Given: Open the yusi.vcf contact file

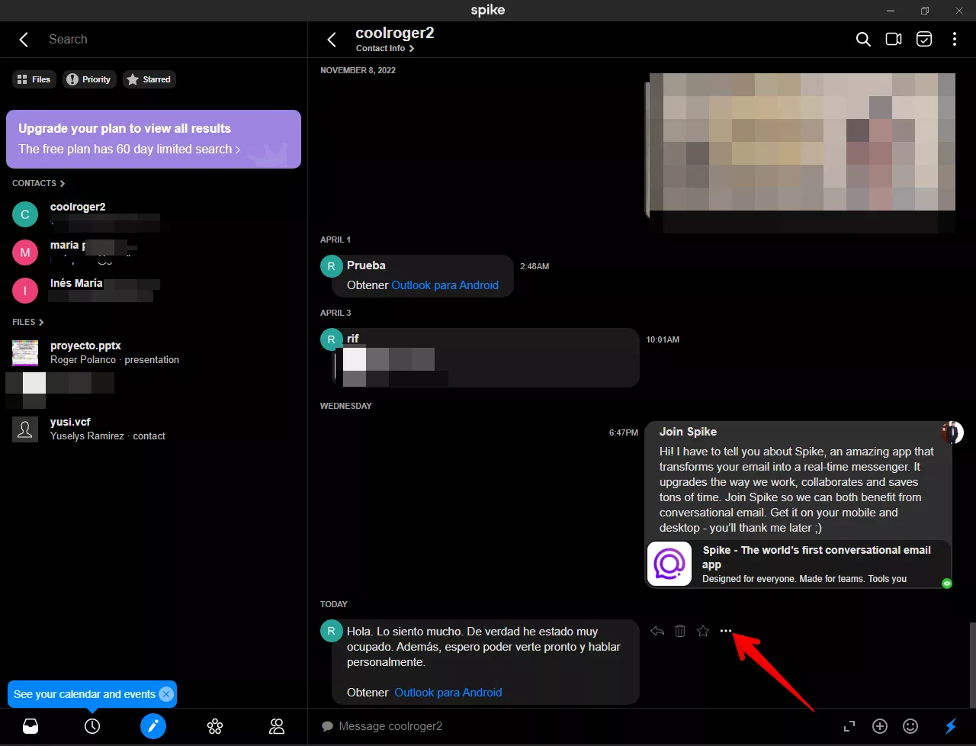Looking at the screenshot, I should pyautogui.click(x=153, y=429).
